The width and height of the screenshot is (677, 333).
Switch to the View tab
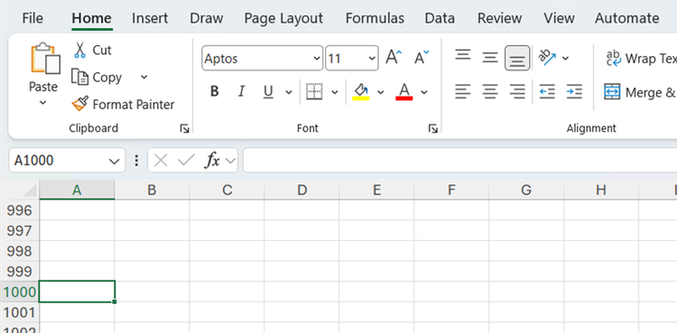point(559,18)
